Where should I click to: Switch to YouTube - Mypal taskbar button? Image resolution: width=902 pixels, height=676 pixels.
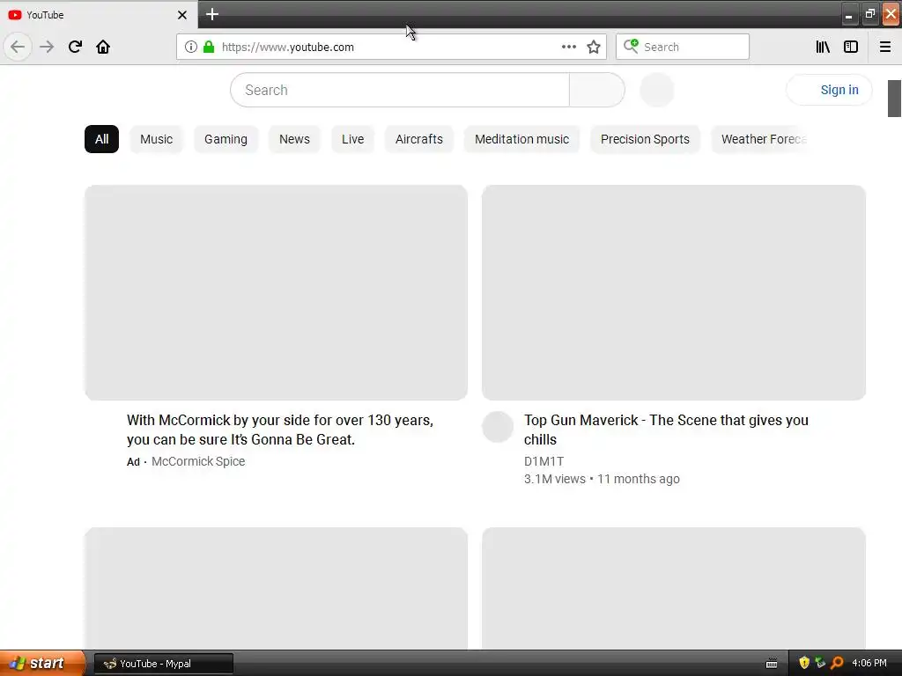163,664
